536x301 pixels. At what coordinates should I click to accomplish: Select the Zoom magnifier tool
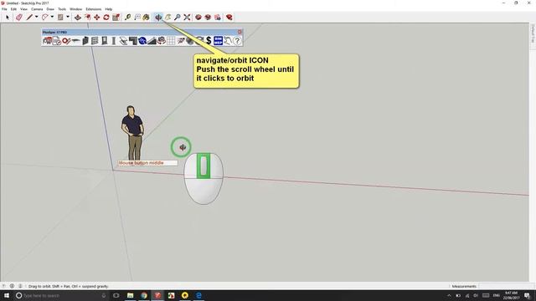coord(177,17)
